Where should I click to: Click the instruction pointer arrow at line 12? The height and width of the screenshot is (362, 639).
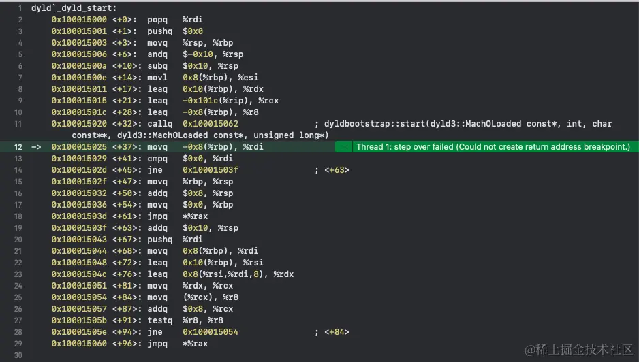(x=36, y=147)
